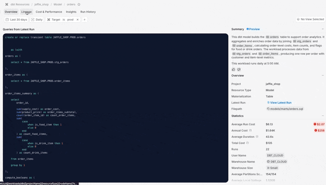Image resolution: width=326 pixels, height=185 pixels.
Task: Open the Cost & Performance tab
Action: pos(49,12)
